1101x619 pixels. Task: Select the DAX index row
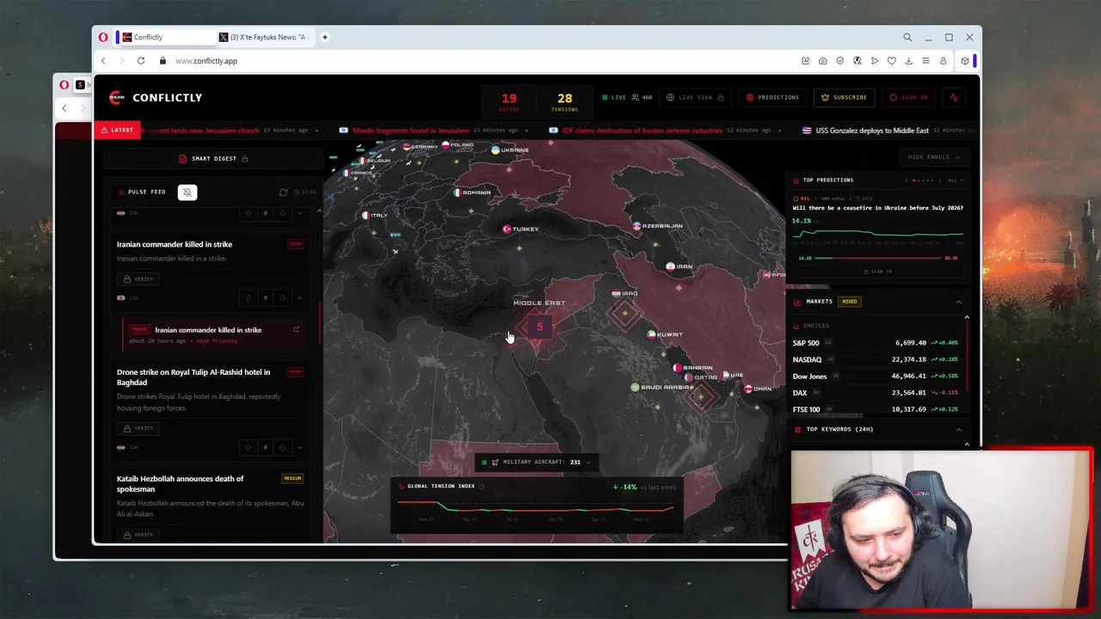click(x=875, y=393)
